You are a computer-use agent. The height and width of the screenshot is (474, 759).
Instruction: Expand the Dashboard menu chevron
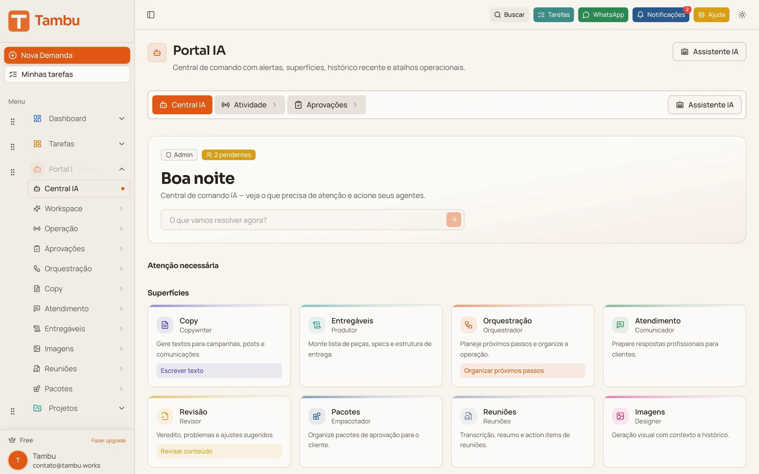(122, 118)
